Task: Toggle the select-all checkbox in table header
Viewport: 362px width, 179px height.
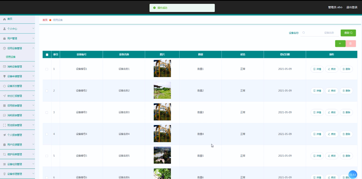Action: (x=47, y=55)
